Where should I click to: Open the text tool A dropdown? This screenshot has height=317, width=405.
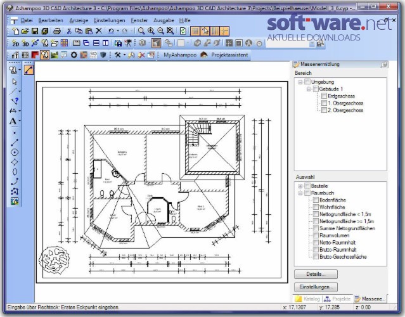[20, 121]
